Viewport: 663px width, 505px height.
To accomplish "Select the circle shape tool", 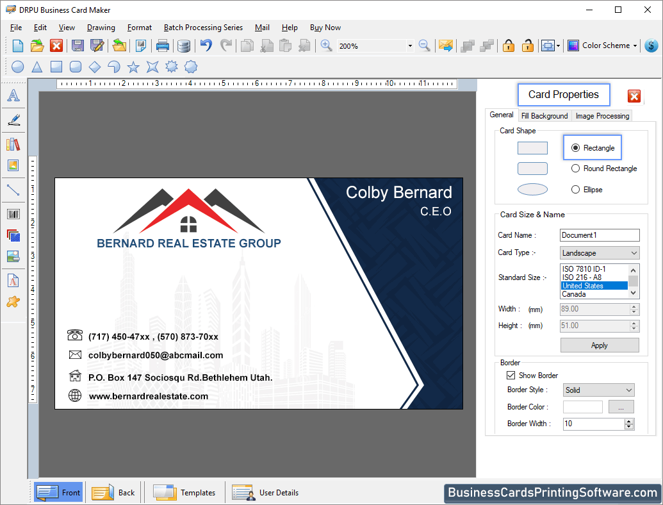I will pyautogui.click(x=18, y=67).
